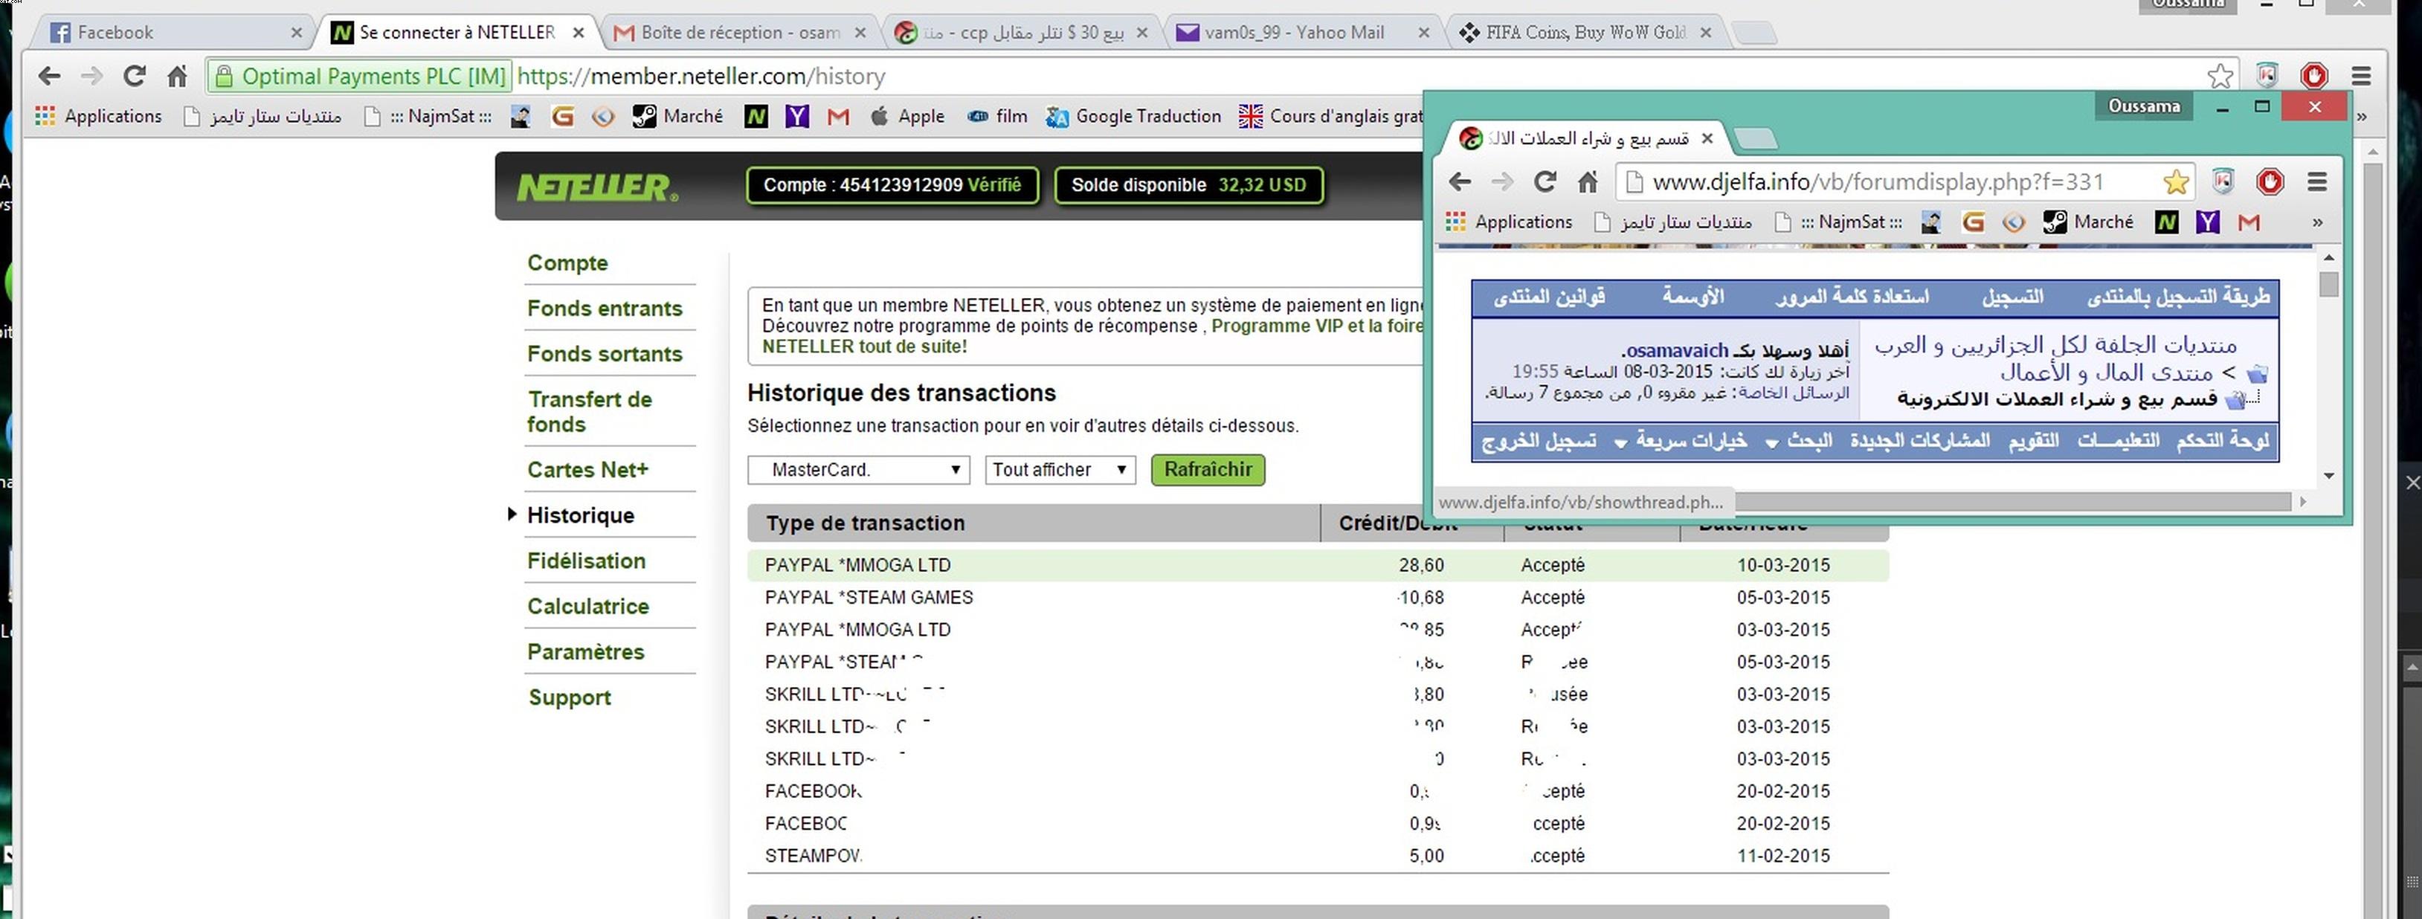This screenshot has width=2422, height=919.
Task: Go back in the Neteller browser window
Action: [50, 76]
